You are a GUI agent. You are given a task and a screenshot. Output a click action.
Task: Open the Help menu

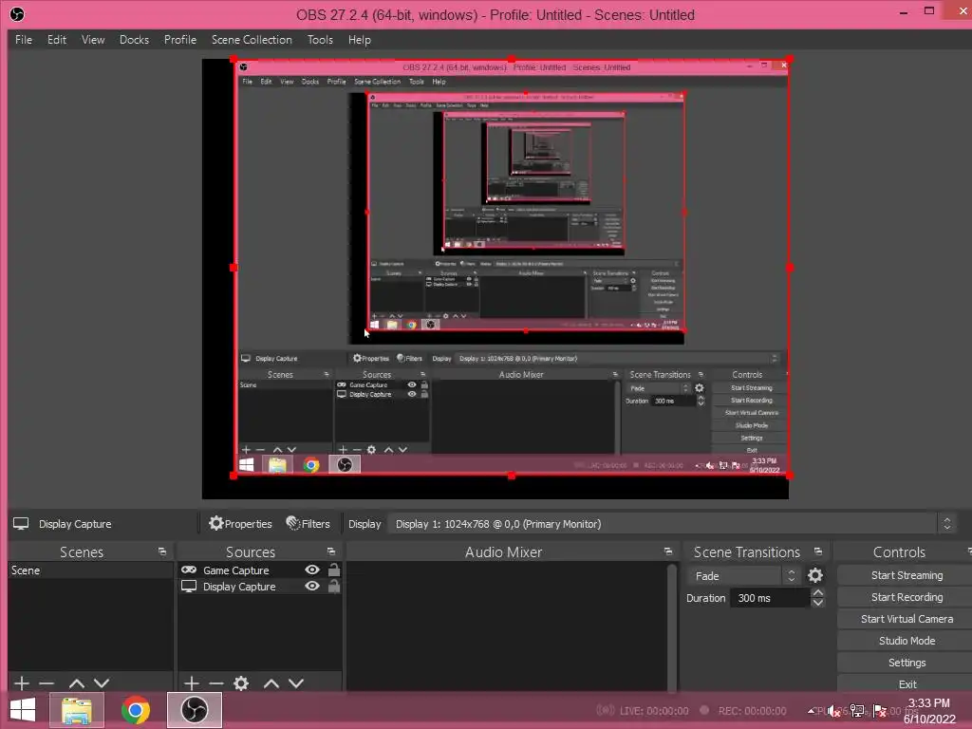point(360,40)
